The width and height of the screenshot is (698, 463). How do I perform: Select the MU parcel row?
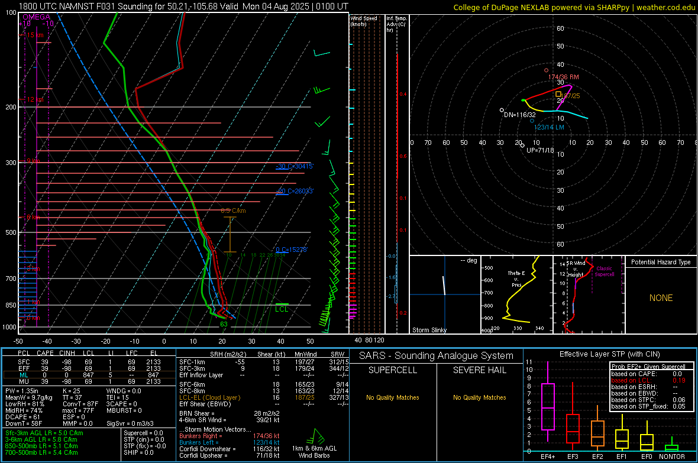(x=89, y=381)
